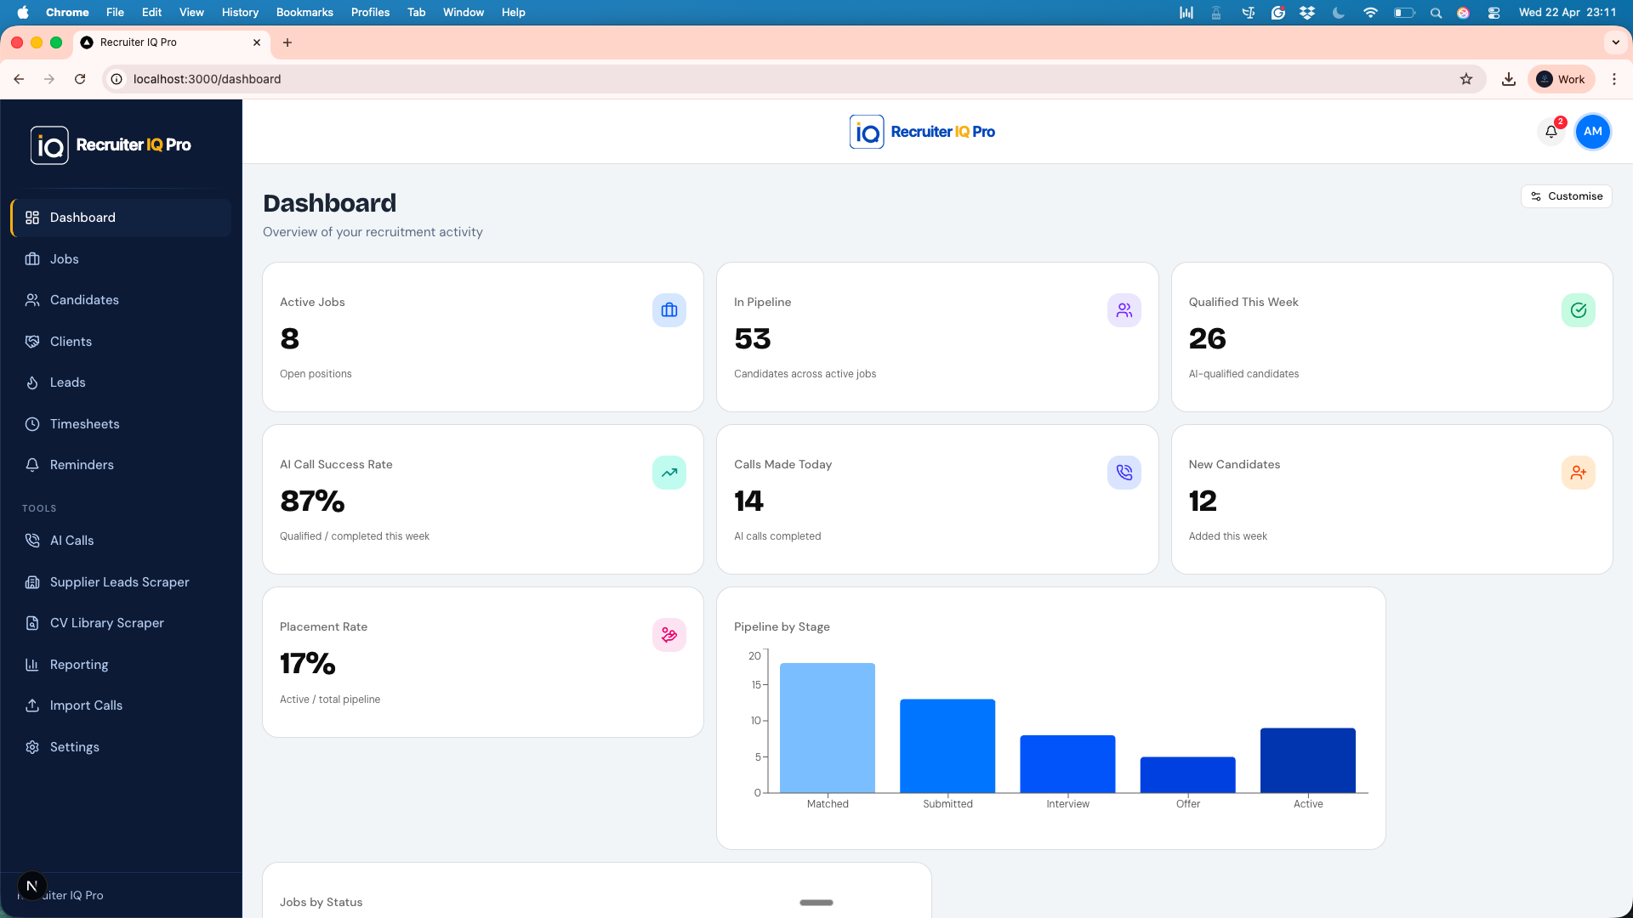Select the Recruiter IQ Pro browser tab
This screenshot has width=1633, height=918.
170,42
